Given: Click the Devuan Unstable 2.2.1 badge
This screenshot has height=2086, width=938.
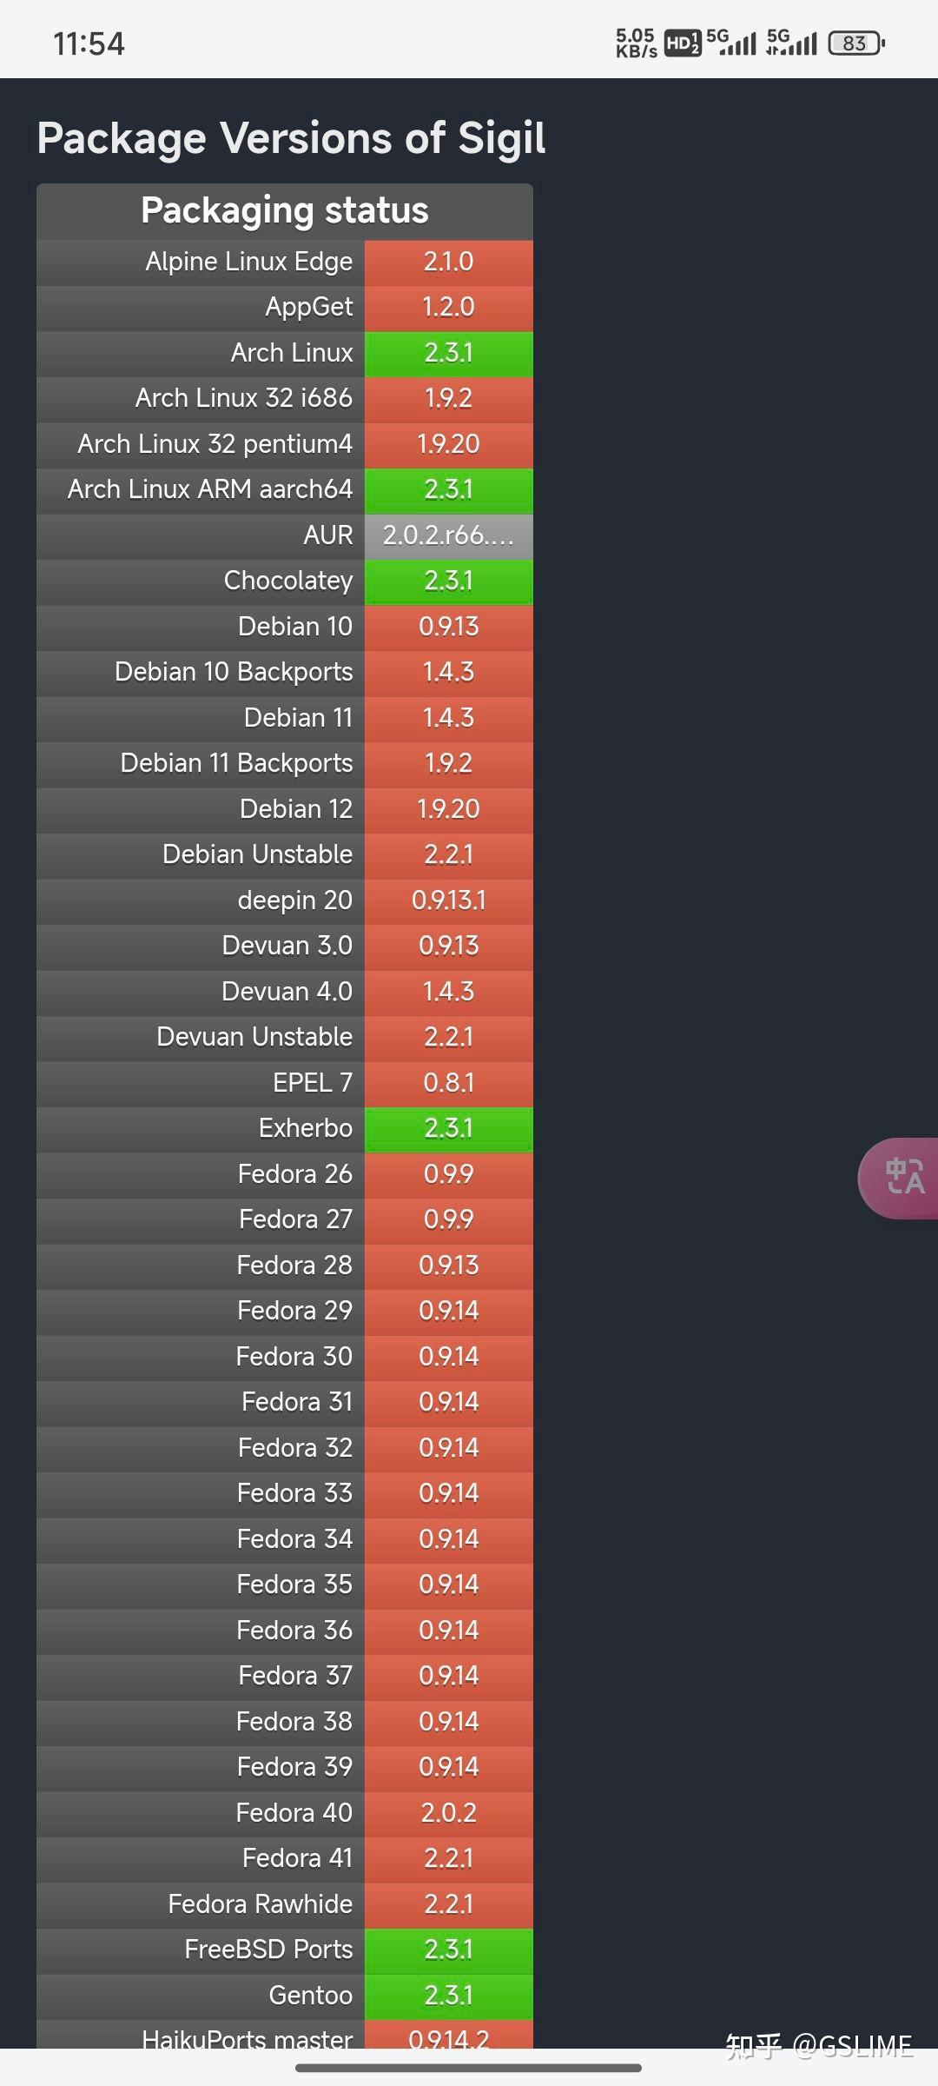Looking at the screenshot, I should pos(449,1037).
